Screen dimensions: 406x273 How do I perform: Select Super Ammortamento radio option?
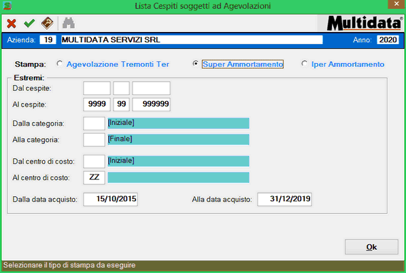click(x=195, y=63)
